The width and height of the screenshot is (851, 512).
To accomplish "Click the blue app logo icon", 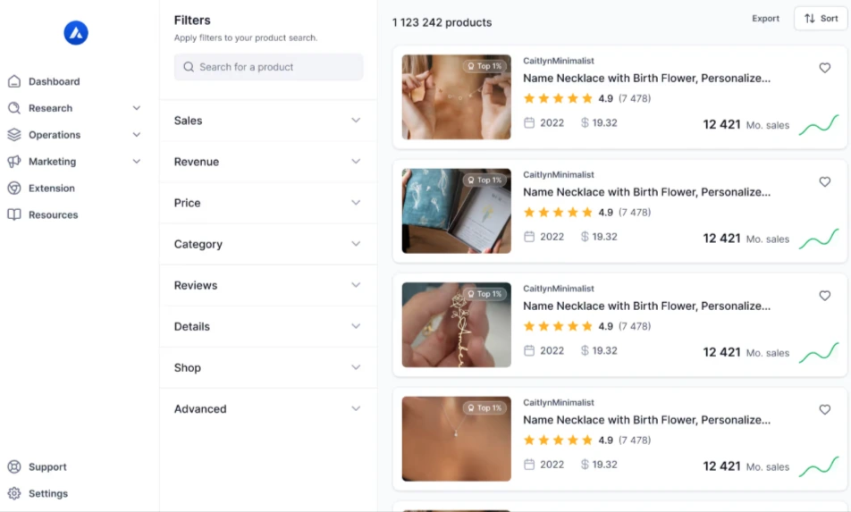I will tap(76, 33).
